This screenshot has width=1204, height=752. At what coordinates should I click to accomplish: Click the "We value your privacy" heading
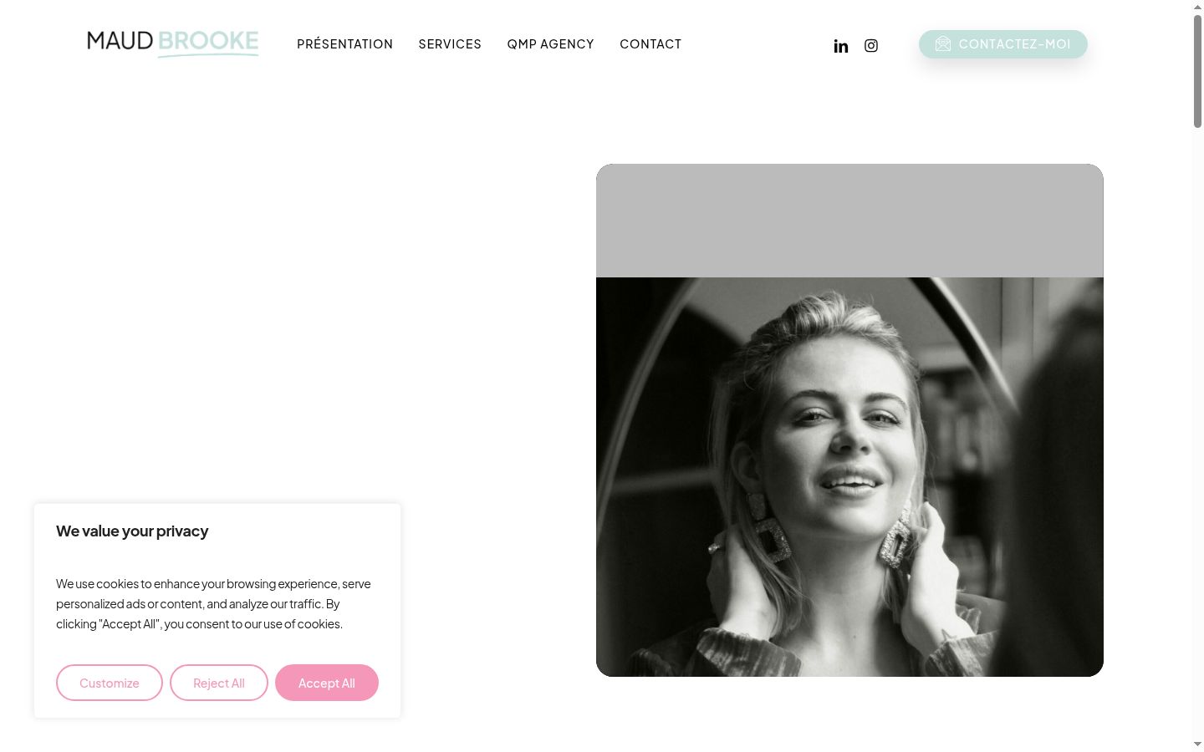tap(132, 531)
